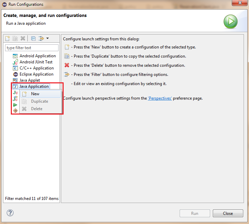Click the Android JUnit Test icon
The image size is (249, 224).
click(15, 62)
